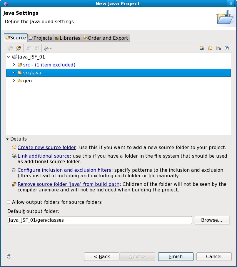Click the src/java source folder icon

20,73
